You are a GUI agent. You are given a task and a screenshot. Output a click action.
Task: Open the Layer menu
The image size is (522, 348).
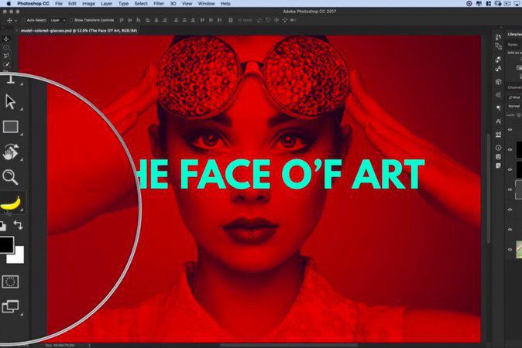click(x=107, y=4)
